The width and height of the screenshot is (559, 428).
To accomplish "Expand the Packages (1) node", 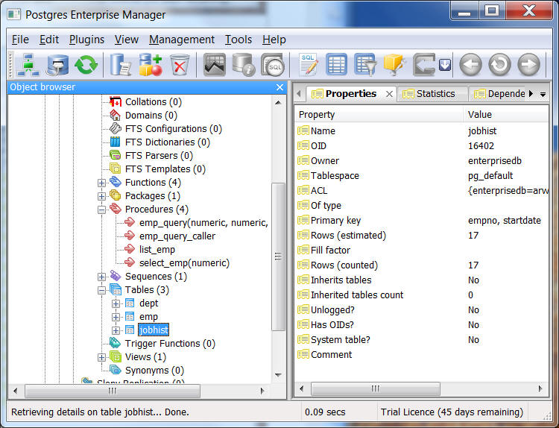I will 101,196.
